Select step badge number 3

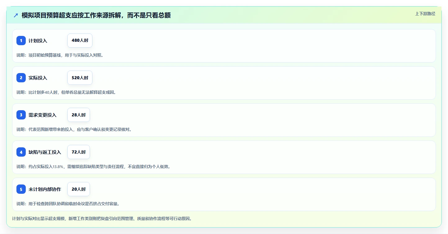[x=21, y=115]
